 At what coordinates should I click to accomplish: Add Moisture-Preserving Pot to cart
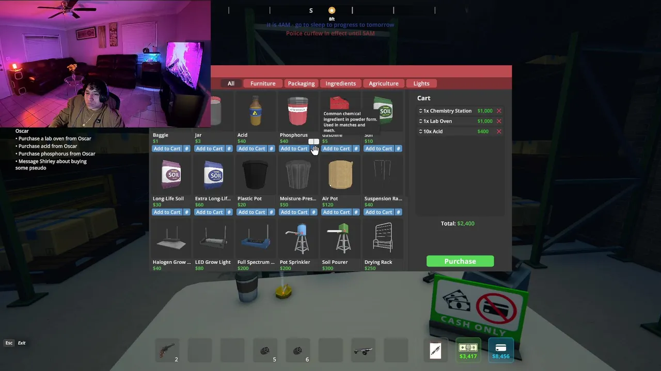[294, 212]
